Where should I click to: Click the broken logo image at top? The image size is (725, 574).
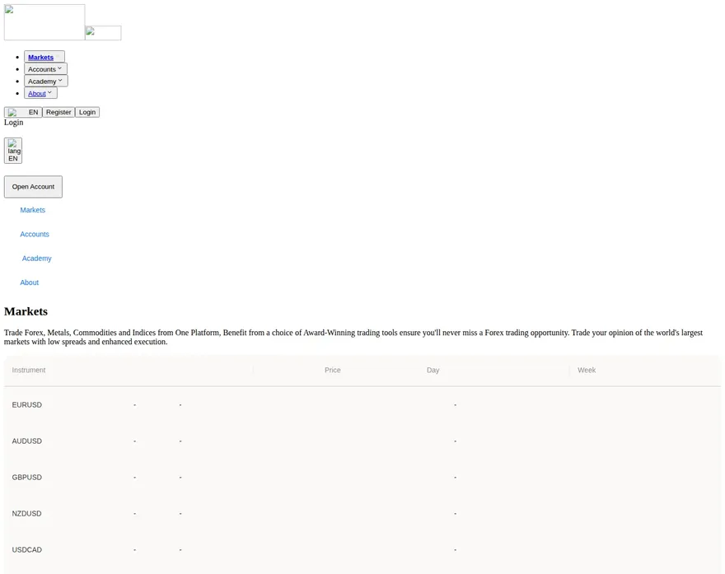[44, 22]
